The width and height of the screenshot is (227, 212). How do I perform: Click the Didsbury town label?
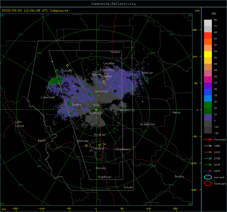(95, 113)
